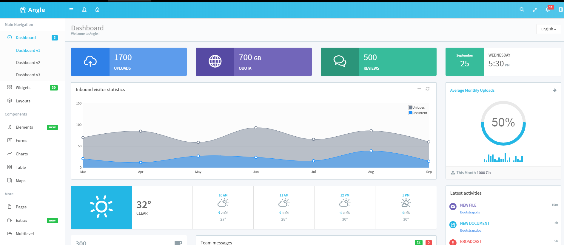
Task: Click the arrow beside Average Monthly Uploads
Action: pos(554,90)
